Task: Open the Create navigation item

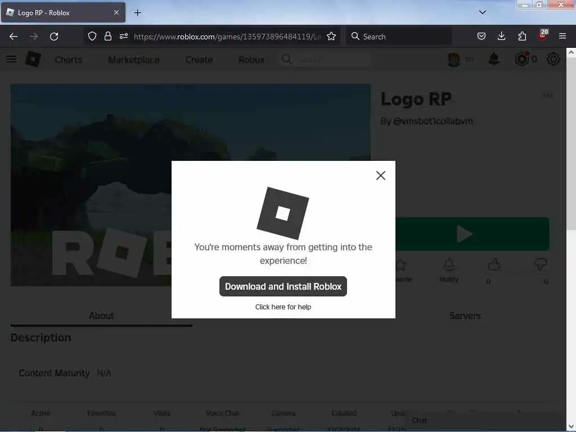Action: click(199, 60)
